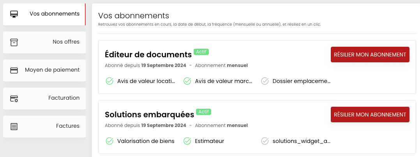The width and height of the screenshot is (420, 157).
Task: Click the Solutions embarquées heading
Action: [x=150, y=115]
